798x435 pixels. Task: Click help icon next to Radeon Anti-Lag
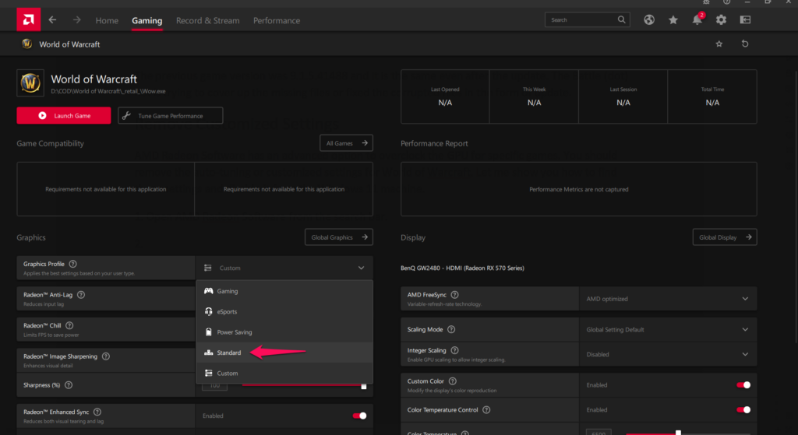pyautogui.click(x=81, y=295)
